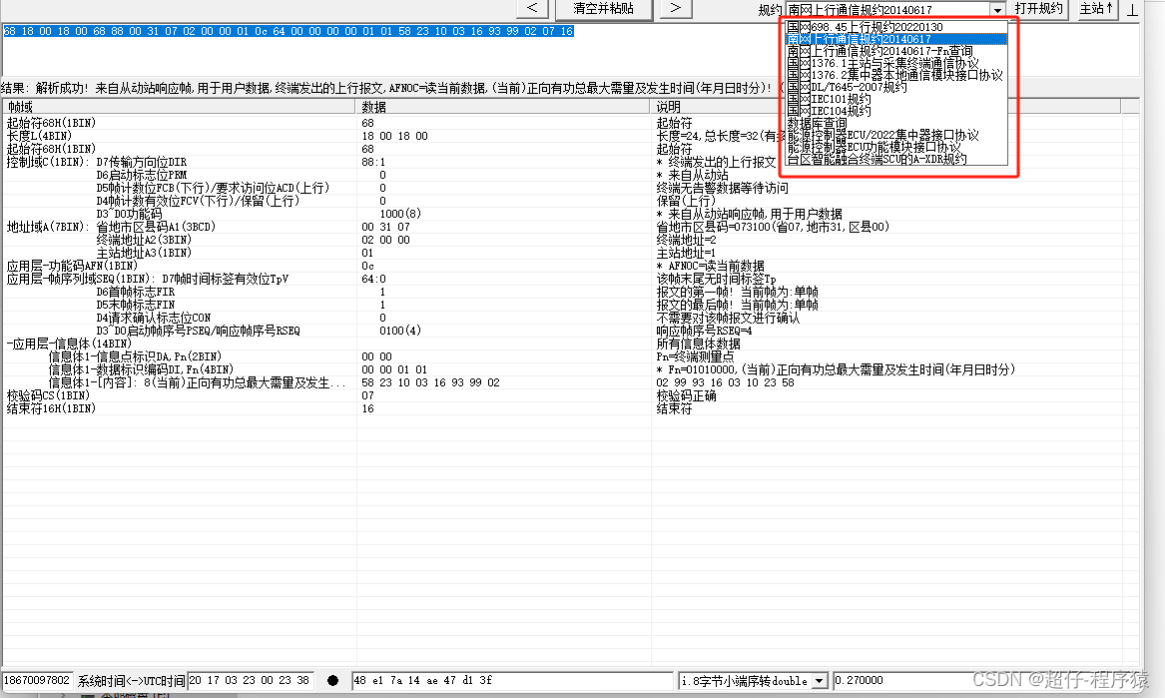
Task: Click description '响应帧序号RSEQ=4'
Action: 704,331
